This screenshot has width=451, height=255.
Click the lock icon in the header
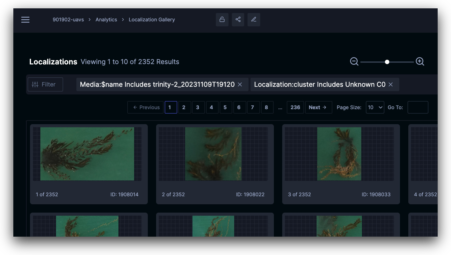(x=222, y=20)
